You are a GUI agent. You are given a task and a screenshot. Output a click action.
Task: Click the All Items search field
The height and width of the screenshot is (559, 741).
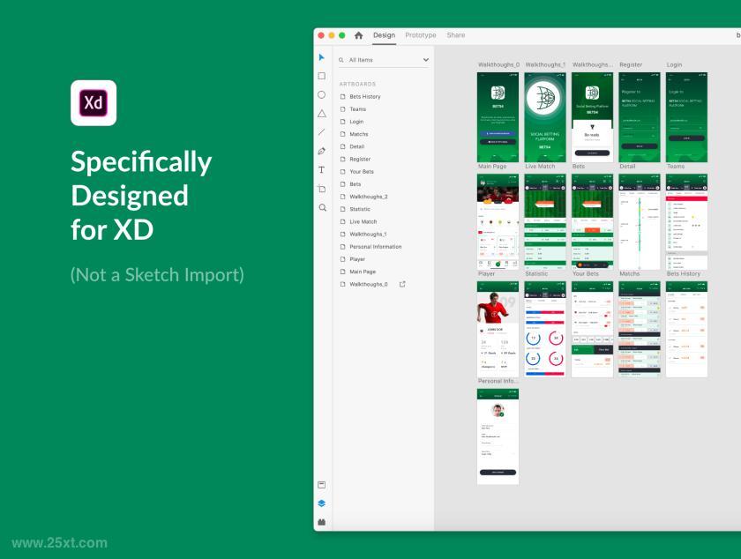[x=383, y=60]
